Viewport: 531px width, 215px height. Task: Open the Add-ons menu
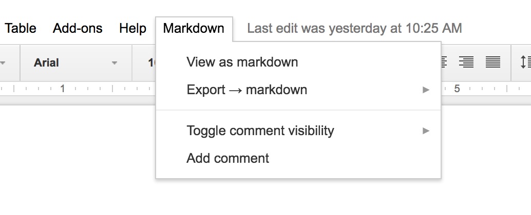tap(78, 28)
